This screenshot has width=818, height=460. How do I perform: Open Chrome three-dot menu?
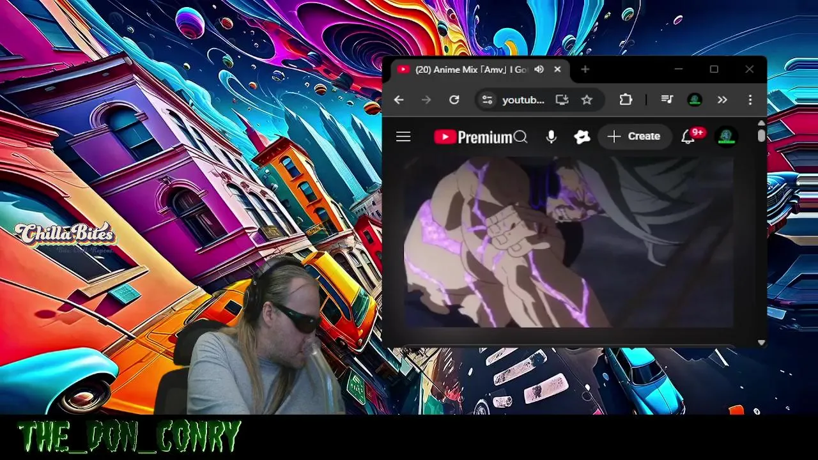pyautogui.click(x=750, y=100)
